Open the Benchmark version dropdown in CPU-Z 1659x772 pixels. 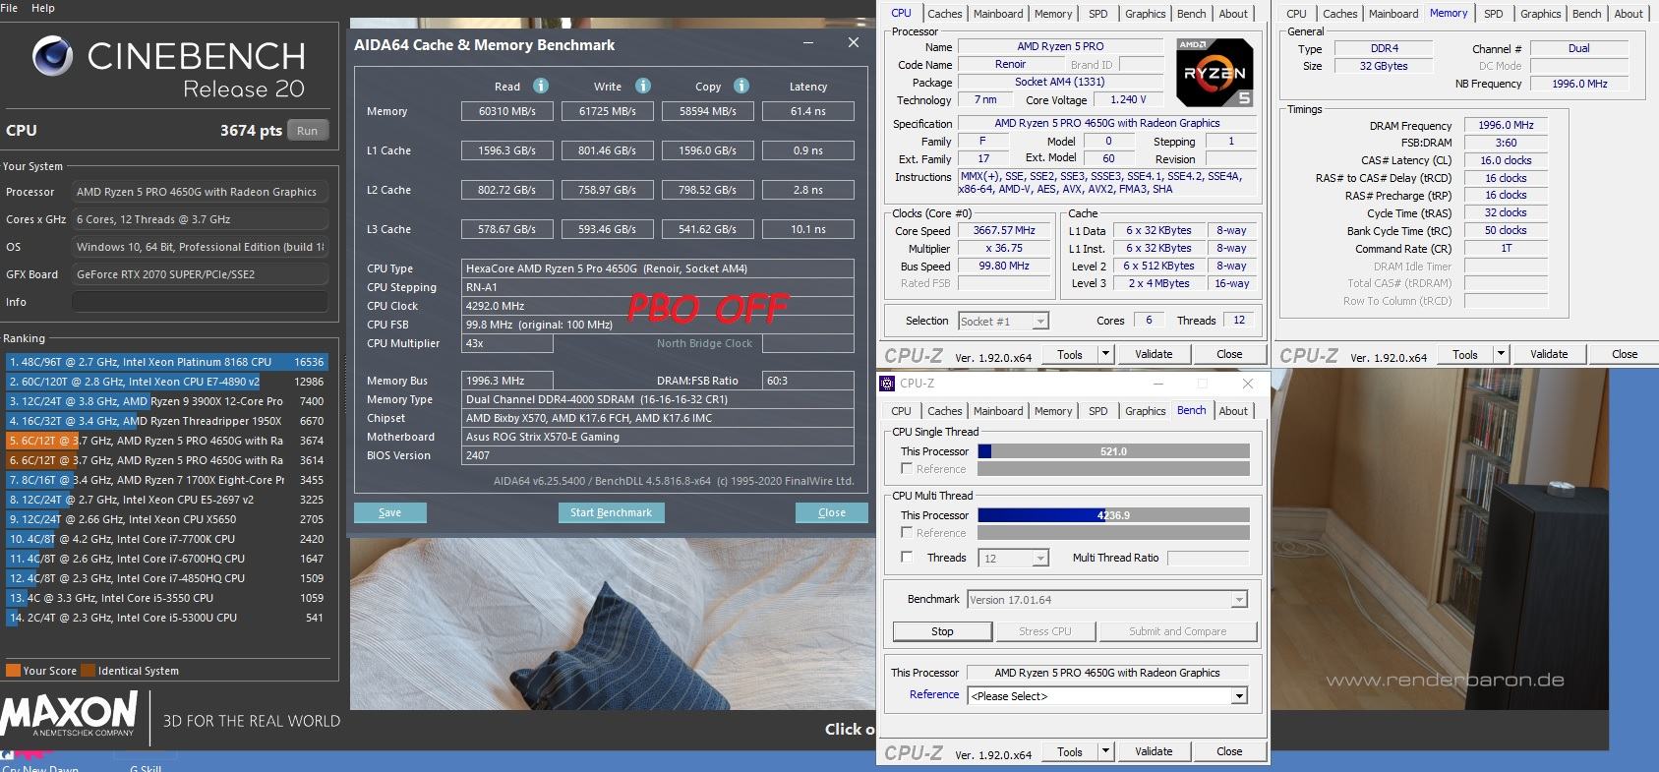[x=1107, y=600]
